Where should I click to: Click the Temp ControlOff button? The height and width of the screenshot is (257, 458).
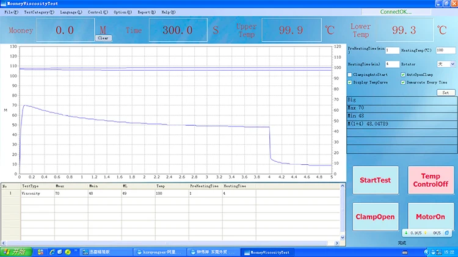tap(431, 180)
